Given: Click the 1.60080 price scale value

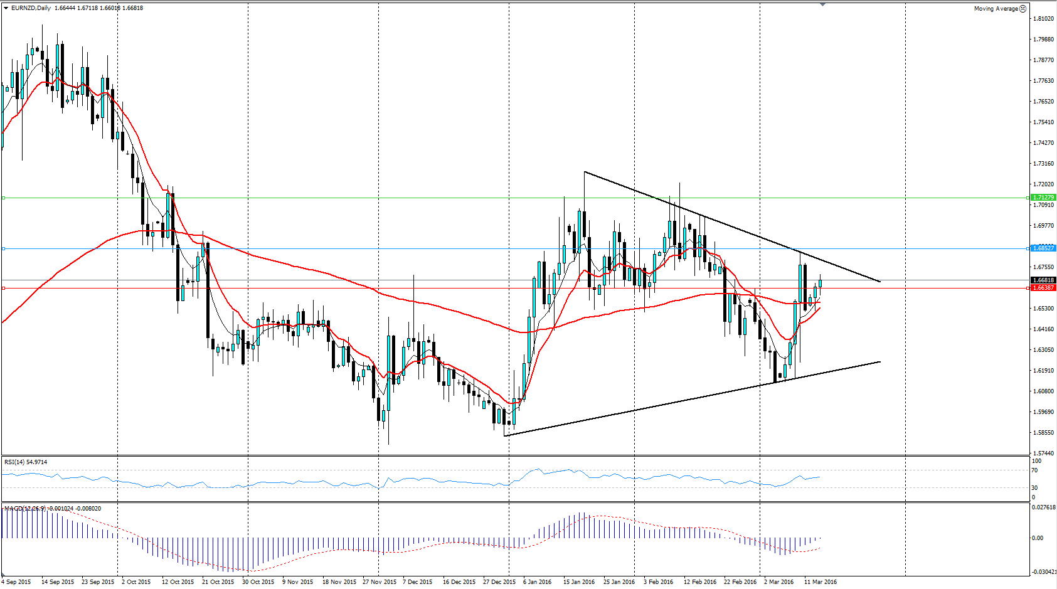Looking at the screenshot, I should [1043, 391].
